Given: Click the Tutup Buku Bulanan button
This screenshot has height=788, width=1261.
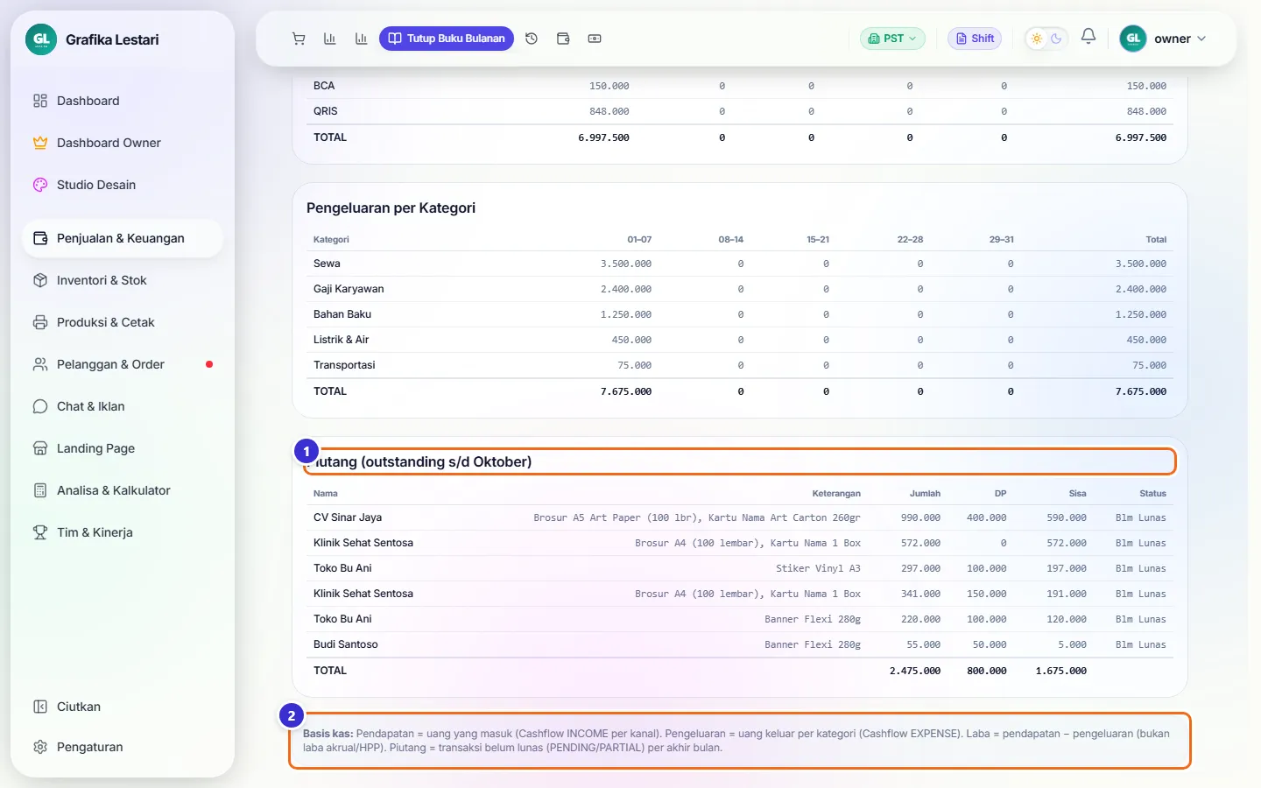Looking at the screenshot, I should 447,39.
